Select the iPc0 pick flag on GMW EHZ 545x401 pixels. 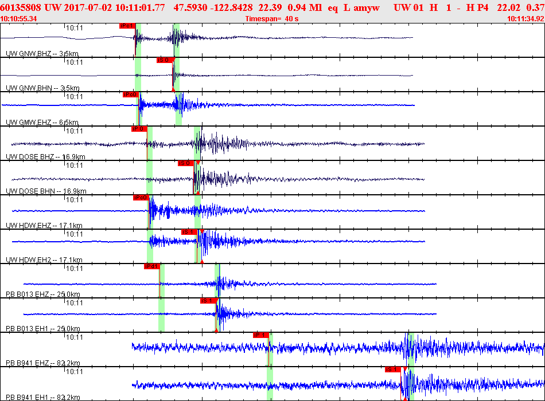(x=131, y=95)
